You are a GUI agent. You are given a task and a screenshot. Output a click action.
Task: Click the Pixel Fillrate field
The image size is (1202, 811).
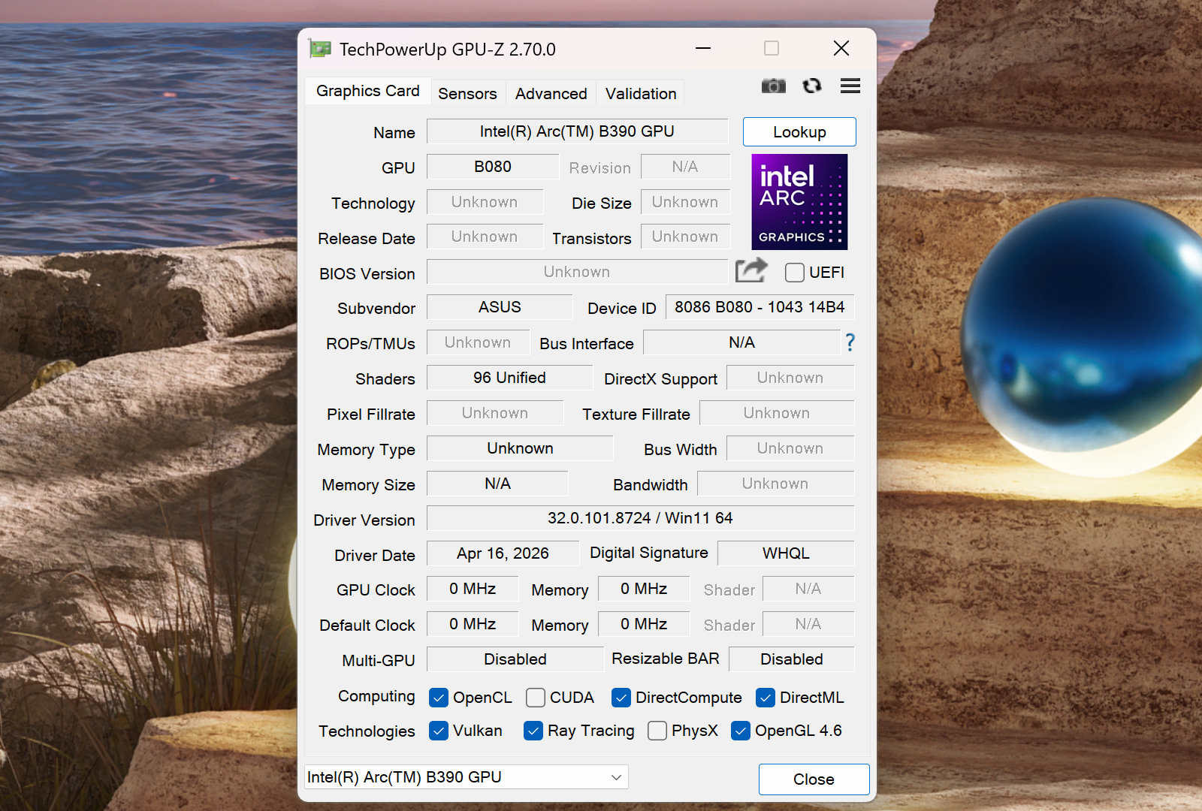click(495, 413)
